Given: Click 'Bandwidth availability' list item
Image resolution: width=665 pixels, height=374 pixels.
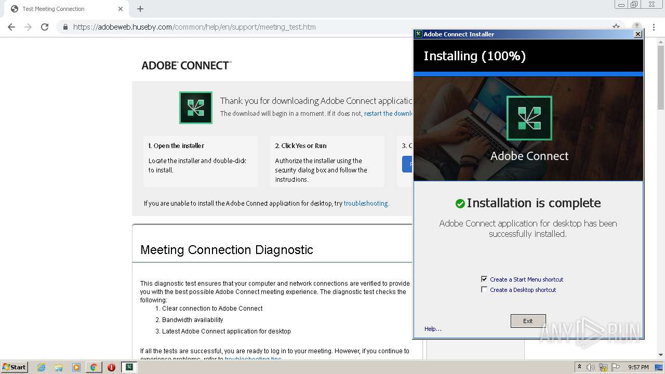Looking at the screenshot, I should coord(193,320).
